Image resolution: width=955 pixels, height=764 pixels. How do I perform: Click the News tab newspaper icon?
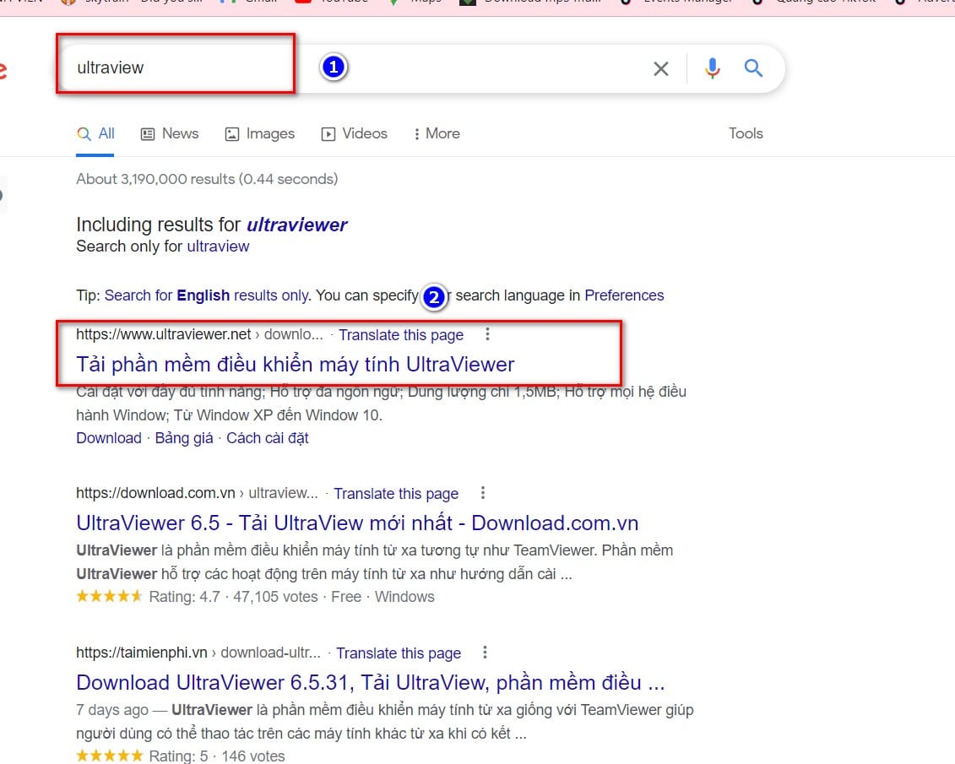(148, 134)
